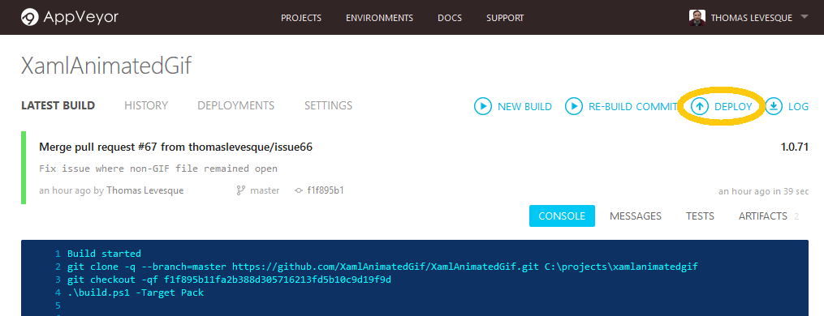Click the Log download arrow icon

[x=774, y=107]
